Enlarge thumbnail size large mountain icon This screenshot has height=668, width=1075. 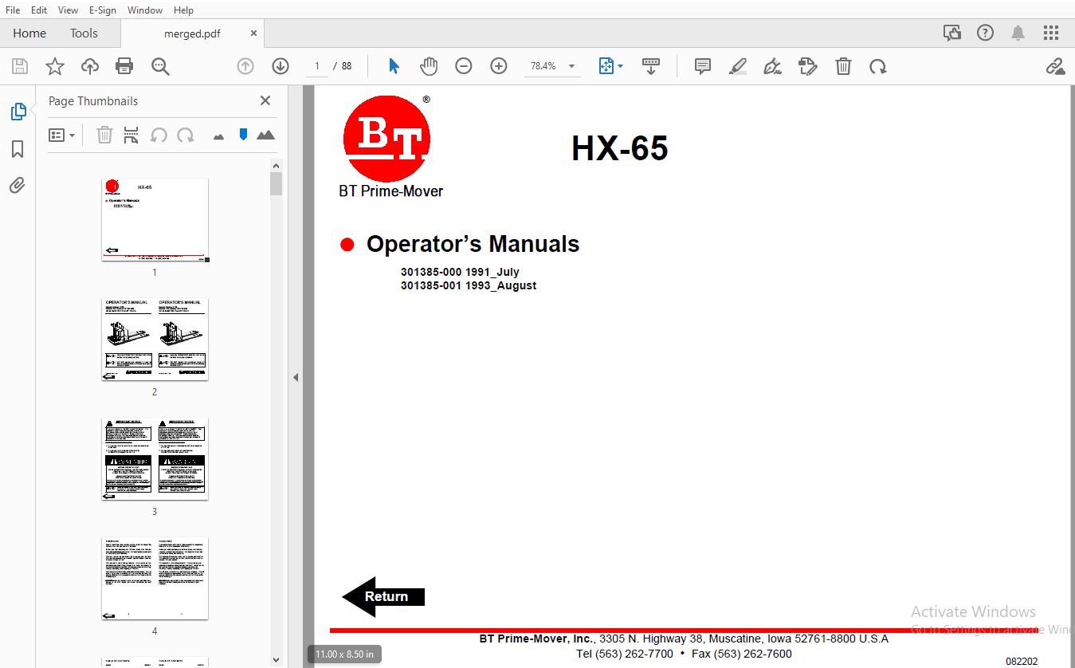click(265, 135)
